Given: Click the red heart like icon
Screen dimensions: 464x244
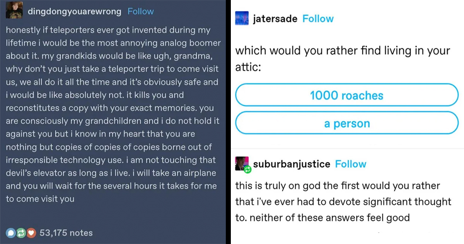Looking at the screenshot, I should (x=30, y=233).
